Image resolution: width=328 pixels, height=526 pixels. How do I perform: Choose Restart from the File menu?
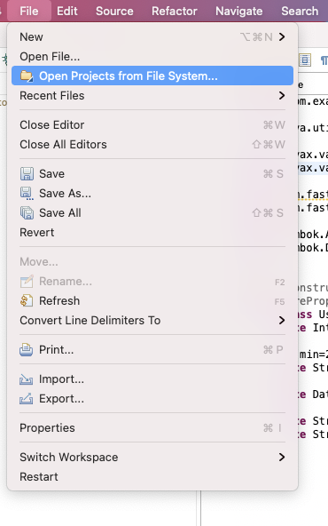coord(152,476)
